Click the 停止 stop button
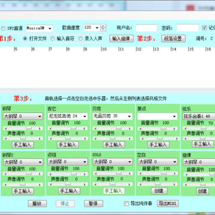The image size is (215, 215). (x=65, y=204)
